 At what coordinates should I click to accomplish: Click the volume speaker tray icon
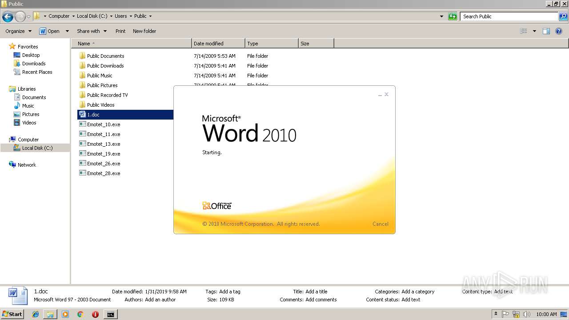coord(526,314)
